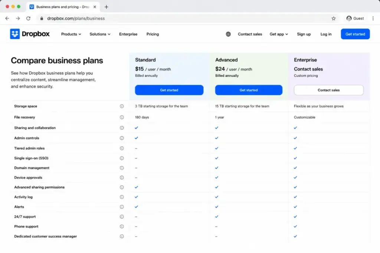The image size is (380, 253).
Task: Show info for Storage space row
Action: (x=122, y=106)
